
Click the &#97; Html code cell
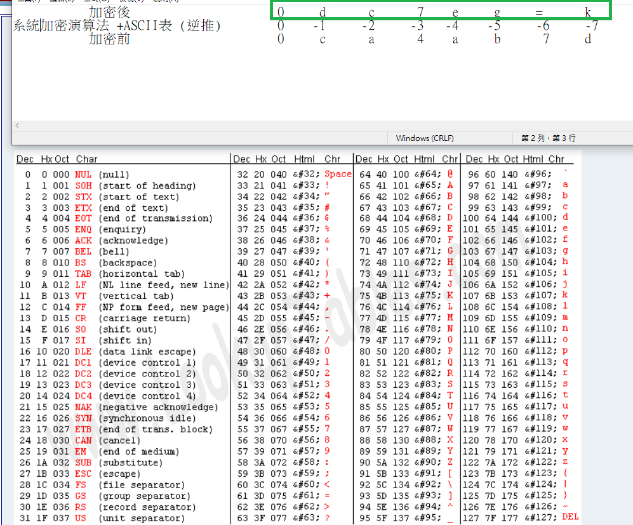(538, 185)
